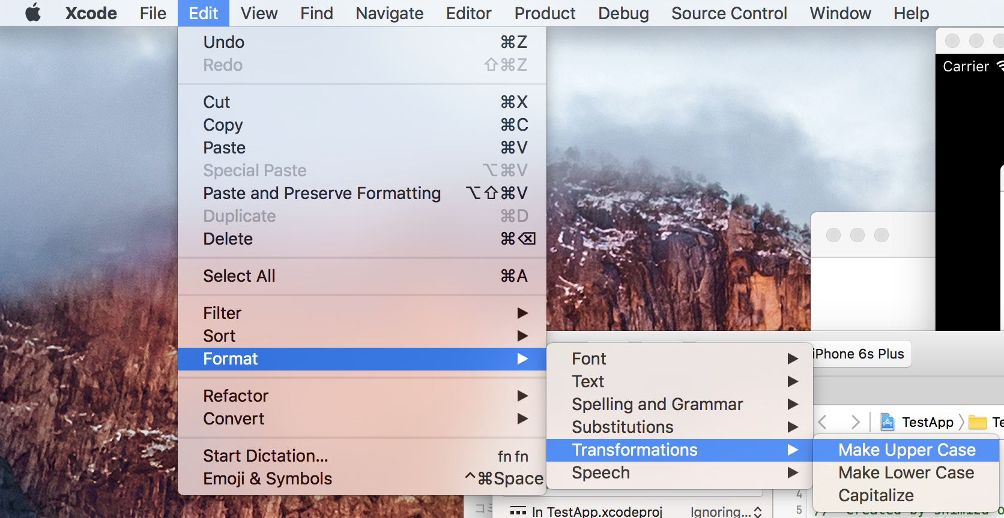Open the Product menu in the menu bar

pyautogui.click(x=545, y=13)
